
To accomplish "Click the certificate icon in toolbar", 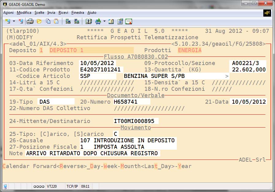I will click(129, 21).
